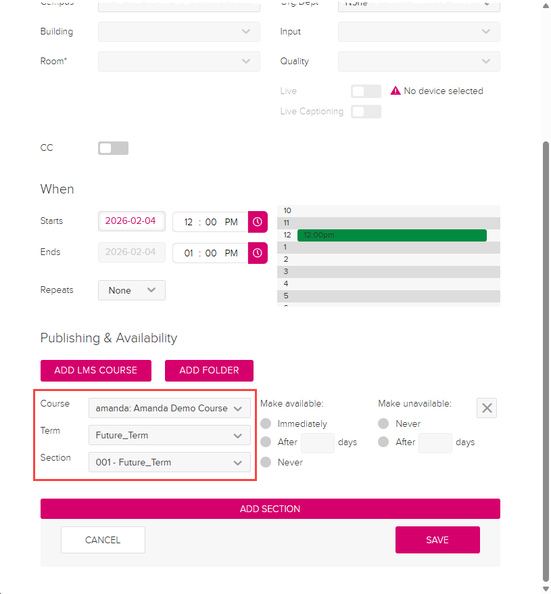The image size is (551, 594).
Task: Change the Term from Future_Term
Action: (169, 435)
